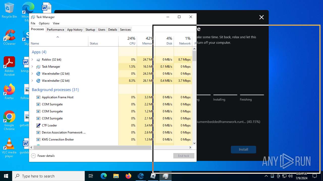Viewport: 323px width, 181px height.
Task: Click the Installing progress step bar
Action: 225,95
